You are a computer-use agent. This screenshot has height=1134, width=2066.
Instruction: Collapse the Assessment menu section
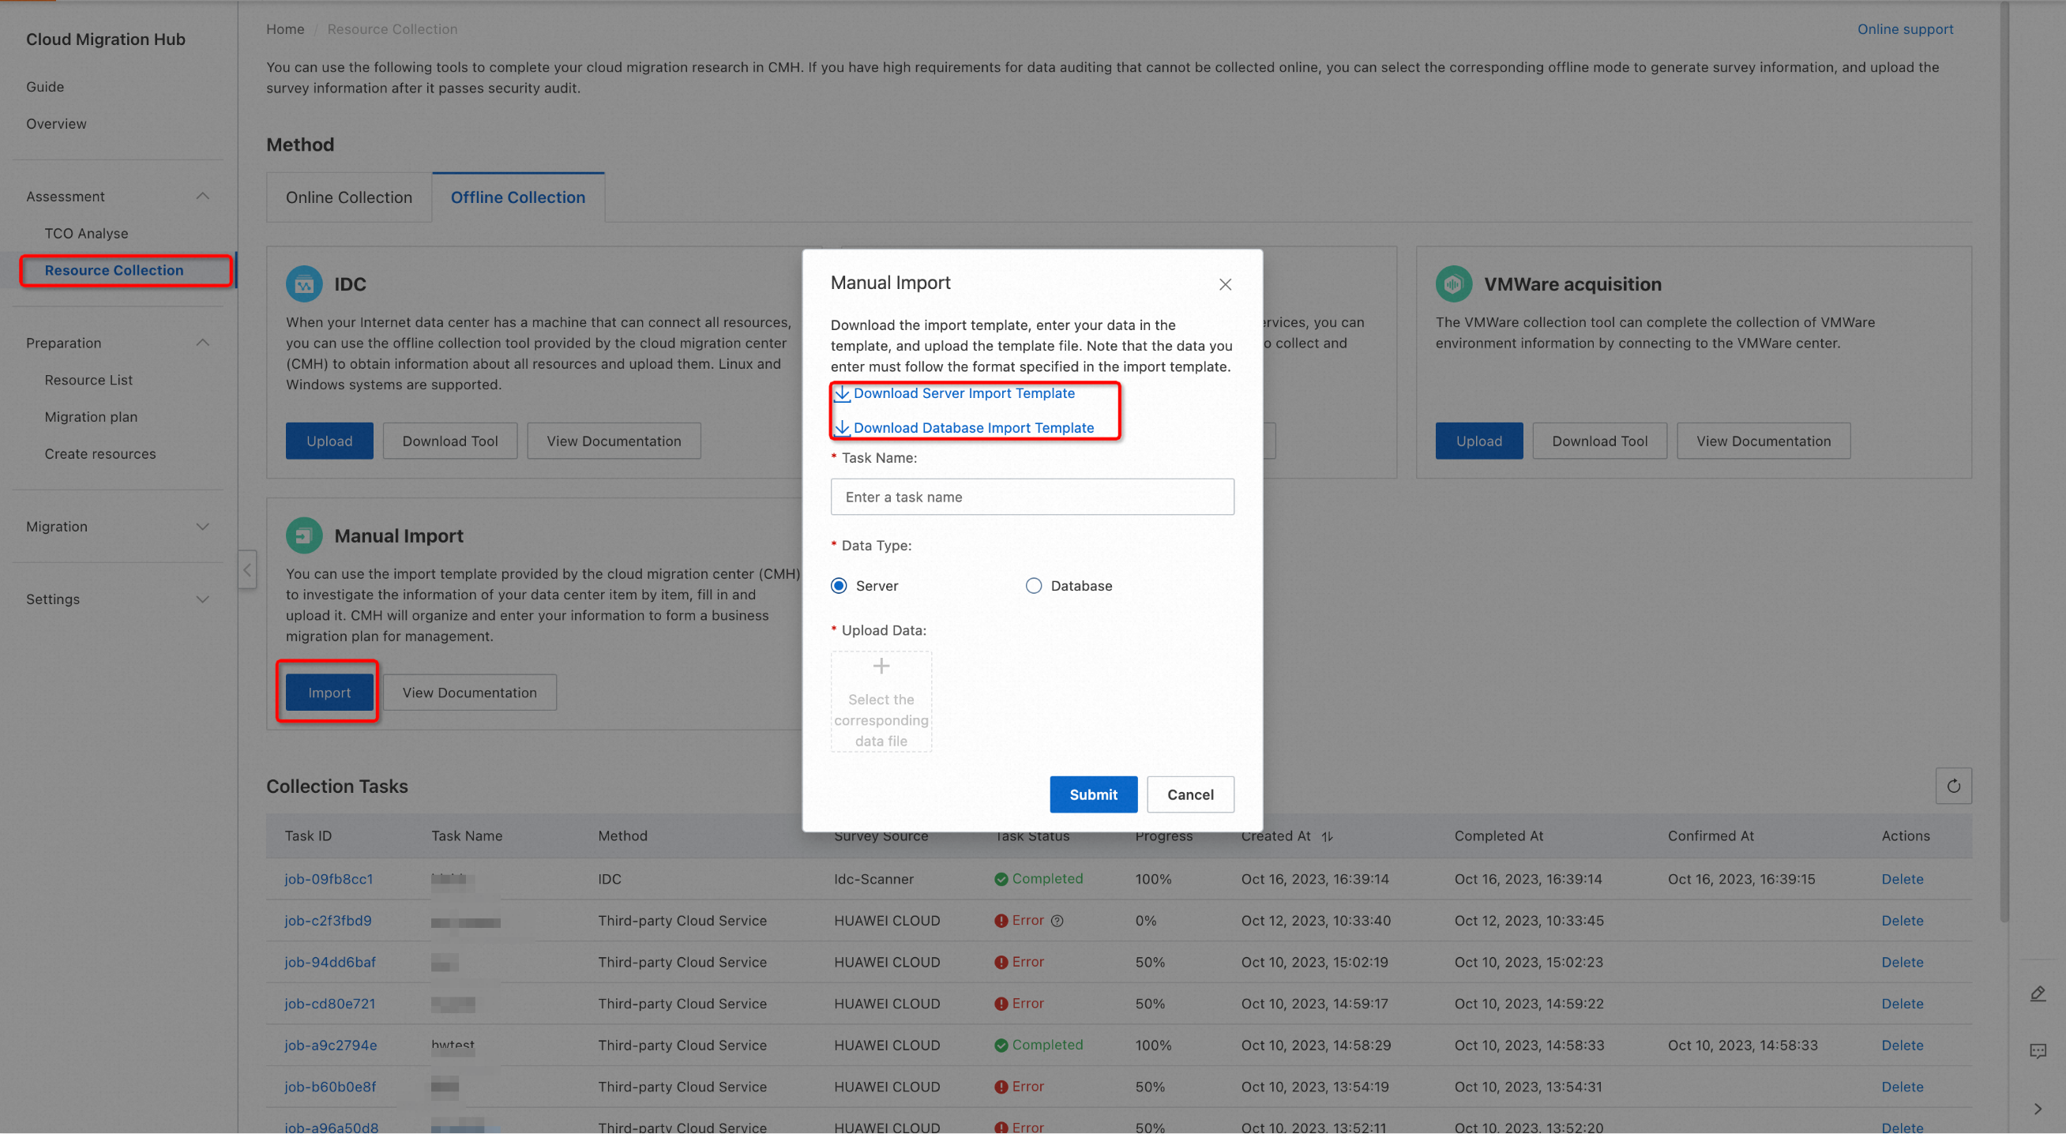pyautogui.click(x=202, y=197)
